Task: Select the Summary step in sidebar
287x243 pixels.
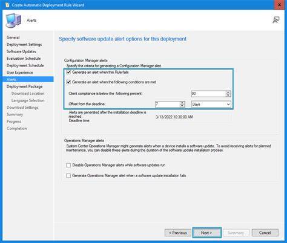Action: click(x=15, y=114)
